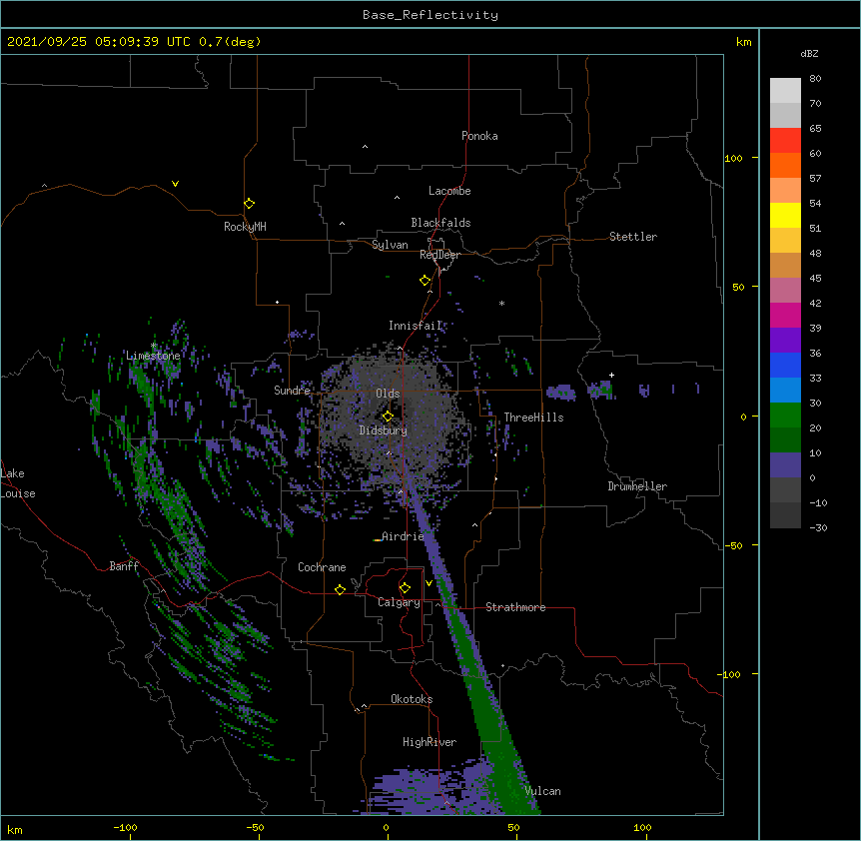861x841 pixels.
Task: Click the yellow diamond radar site marker near Didsbury
Action: point(388,416)
